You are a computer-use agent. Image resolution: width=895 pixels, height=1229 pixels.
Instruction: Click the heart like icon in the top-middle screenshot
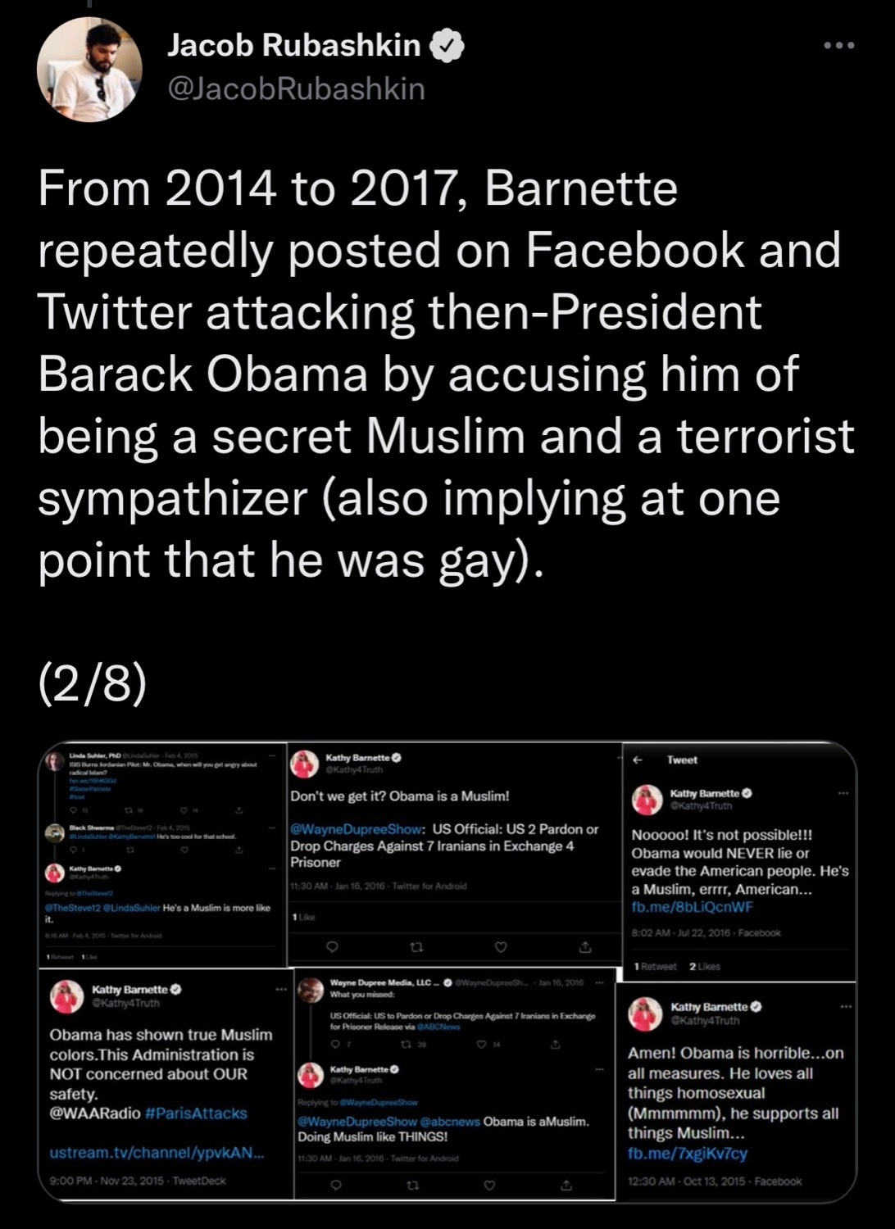click(x=501, y=947)
